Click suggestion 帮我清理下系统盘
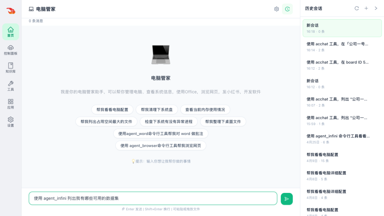Screen dimensions: 384x216 coord(157,109)
